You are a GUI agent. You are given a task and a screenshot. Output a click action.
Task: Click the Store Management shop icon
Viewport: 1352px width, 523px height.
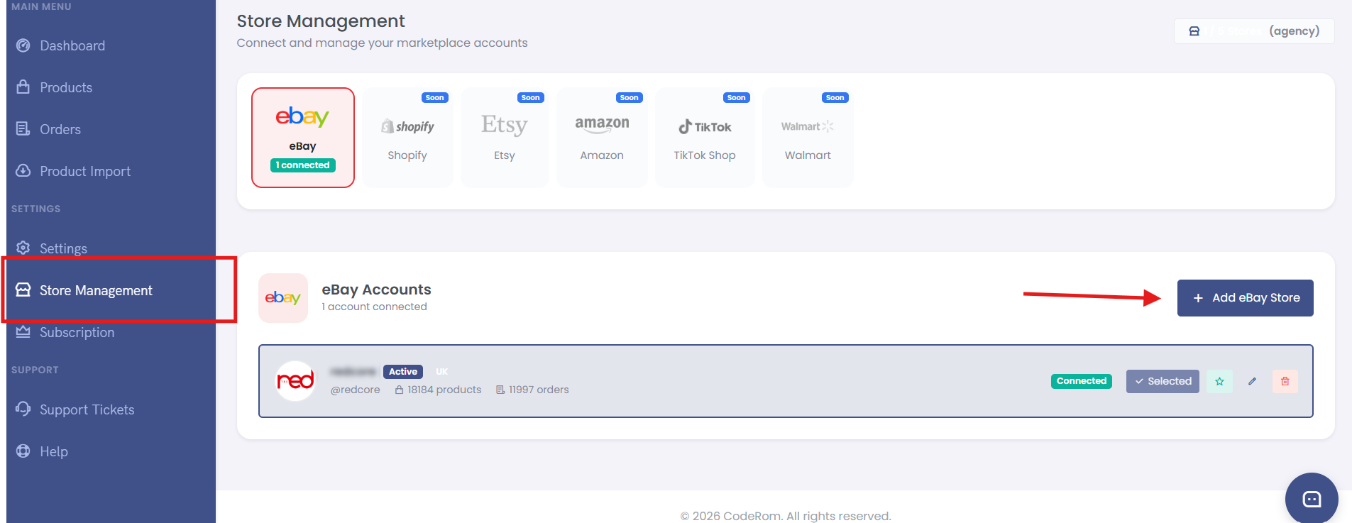tap(23, 290)
